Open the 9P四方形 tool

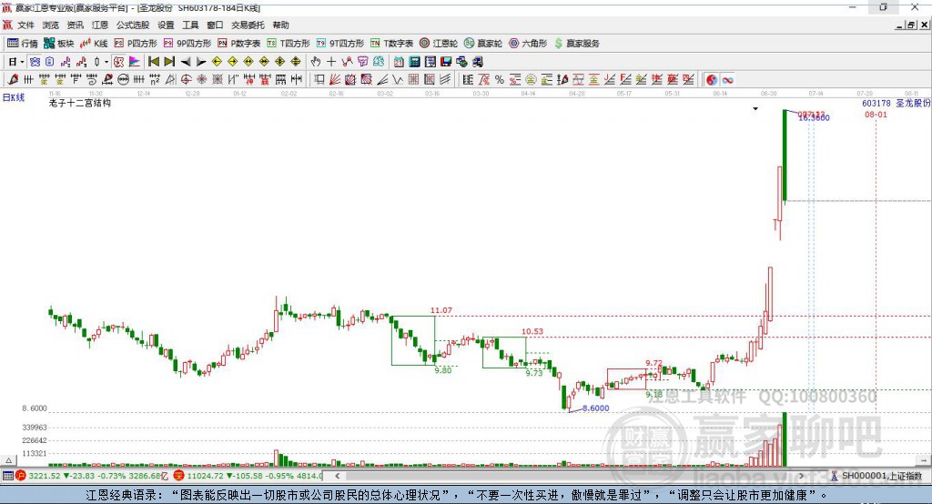[187, 44]
